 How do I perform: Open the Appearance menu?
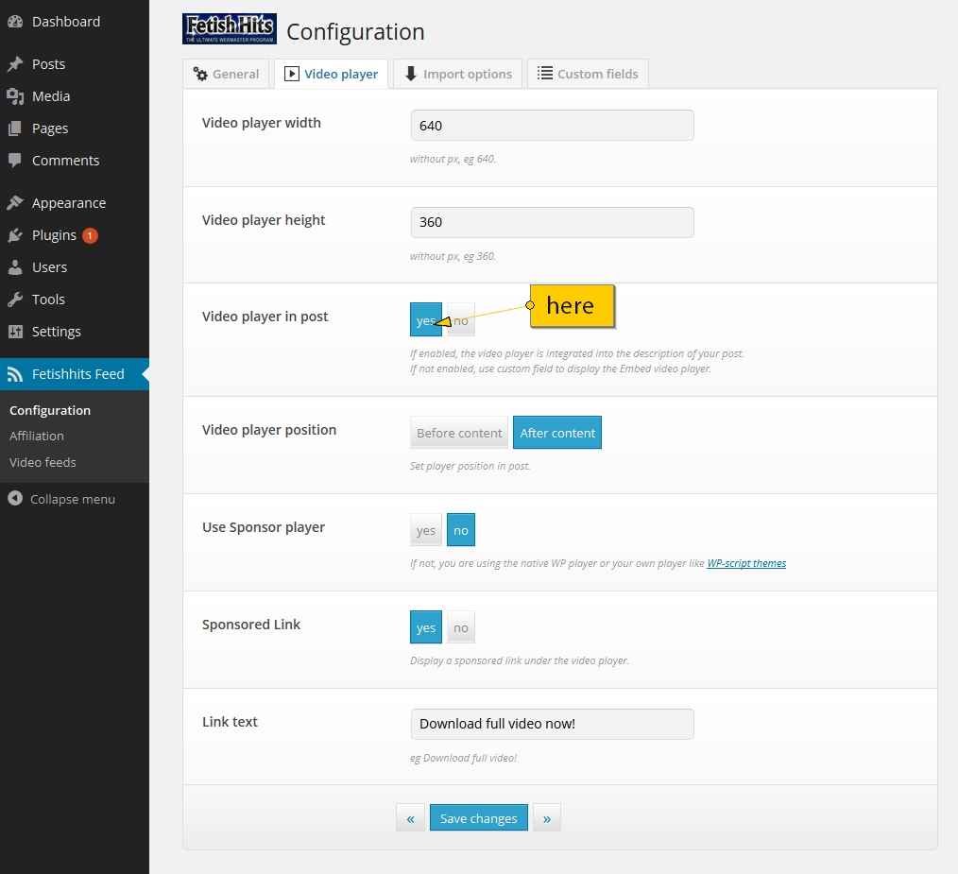tap(75, 203)
